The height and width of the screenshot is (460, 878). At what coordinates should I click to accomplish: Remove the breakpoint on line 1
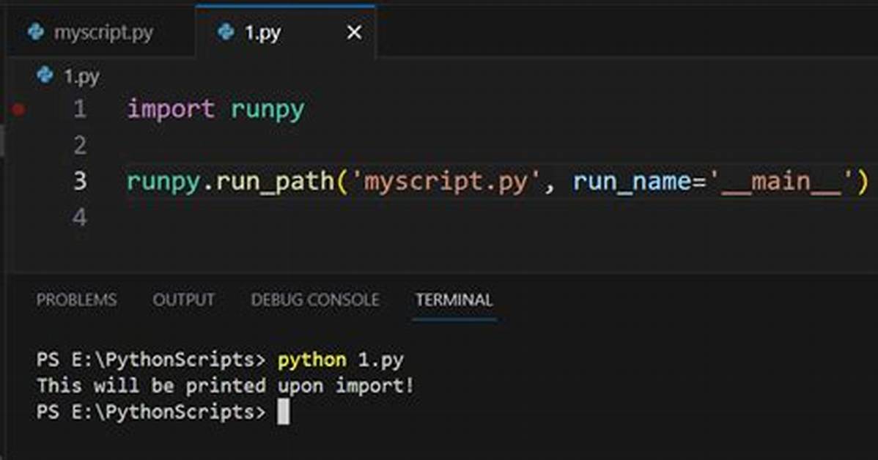point(18,109)
